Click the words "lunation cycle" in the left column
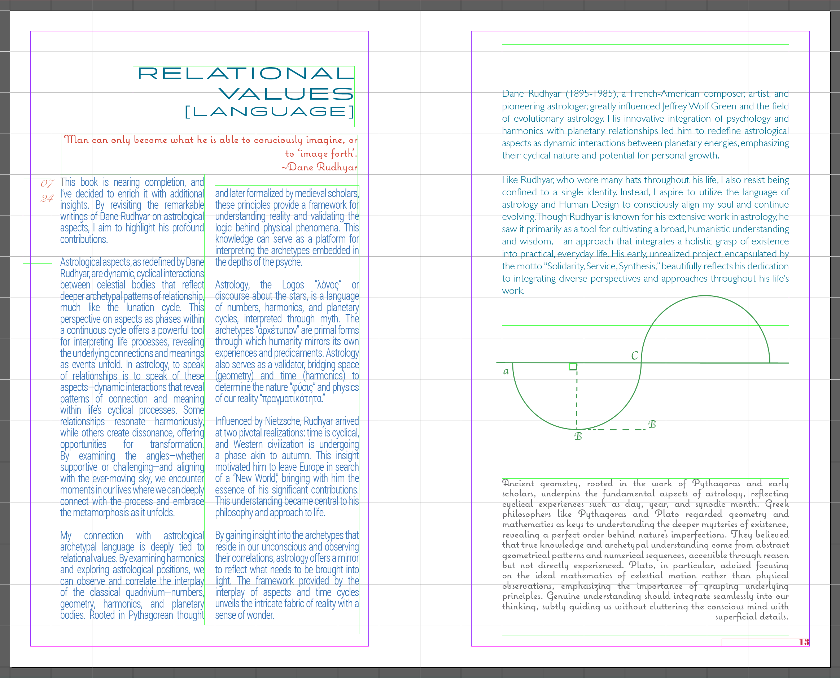Image resolution: width=840 pixels, height=678 pixels. click(x=153, y=308)
